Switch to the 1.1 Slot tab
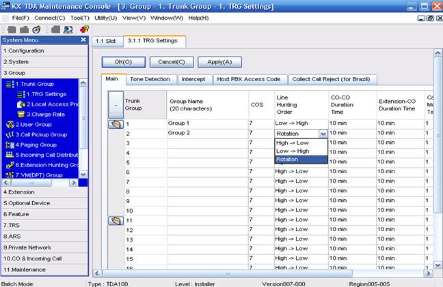Screen dimensions: 443x287 [x=107, y=42]
